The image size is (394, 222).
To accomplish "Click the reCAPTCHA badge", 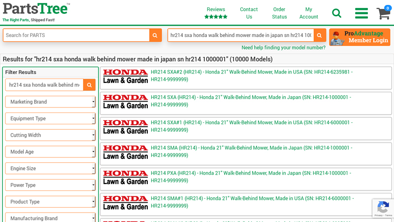I will click(x=383, y=208).
